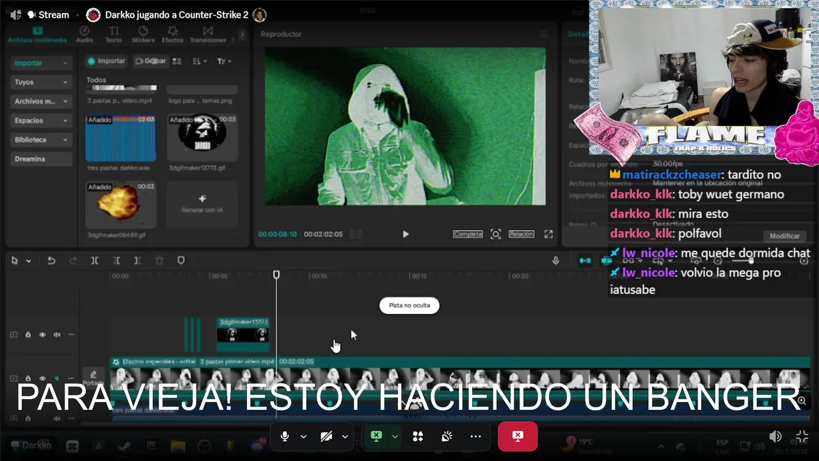Screen dimensions: 819x461
Task: Open Discord more options ellipsis
Action: 475,436
